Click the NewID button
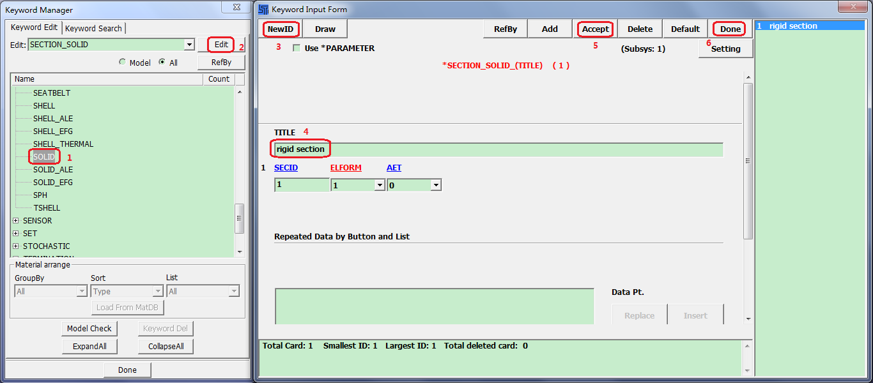This screenshot has width=873, height=383. click(x=280, y=29)
